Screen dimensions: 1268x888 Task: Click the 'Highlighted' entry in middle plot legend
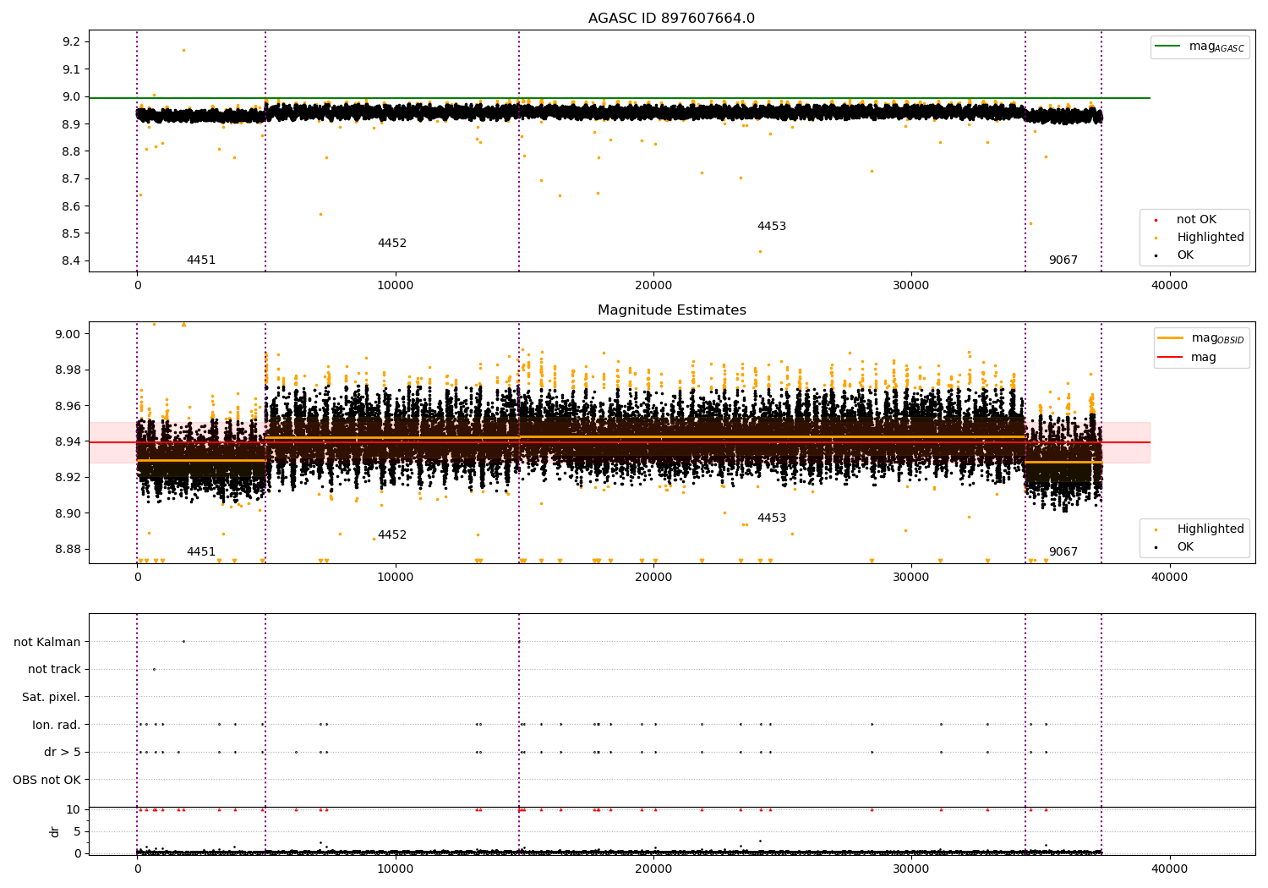[x=1194, y=529]
